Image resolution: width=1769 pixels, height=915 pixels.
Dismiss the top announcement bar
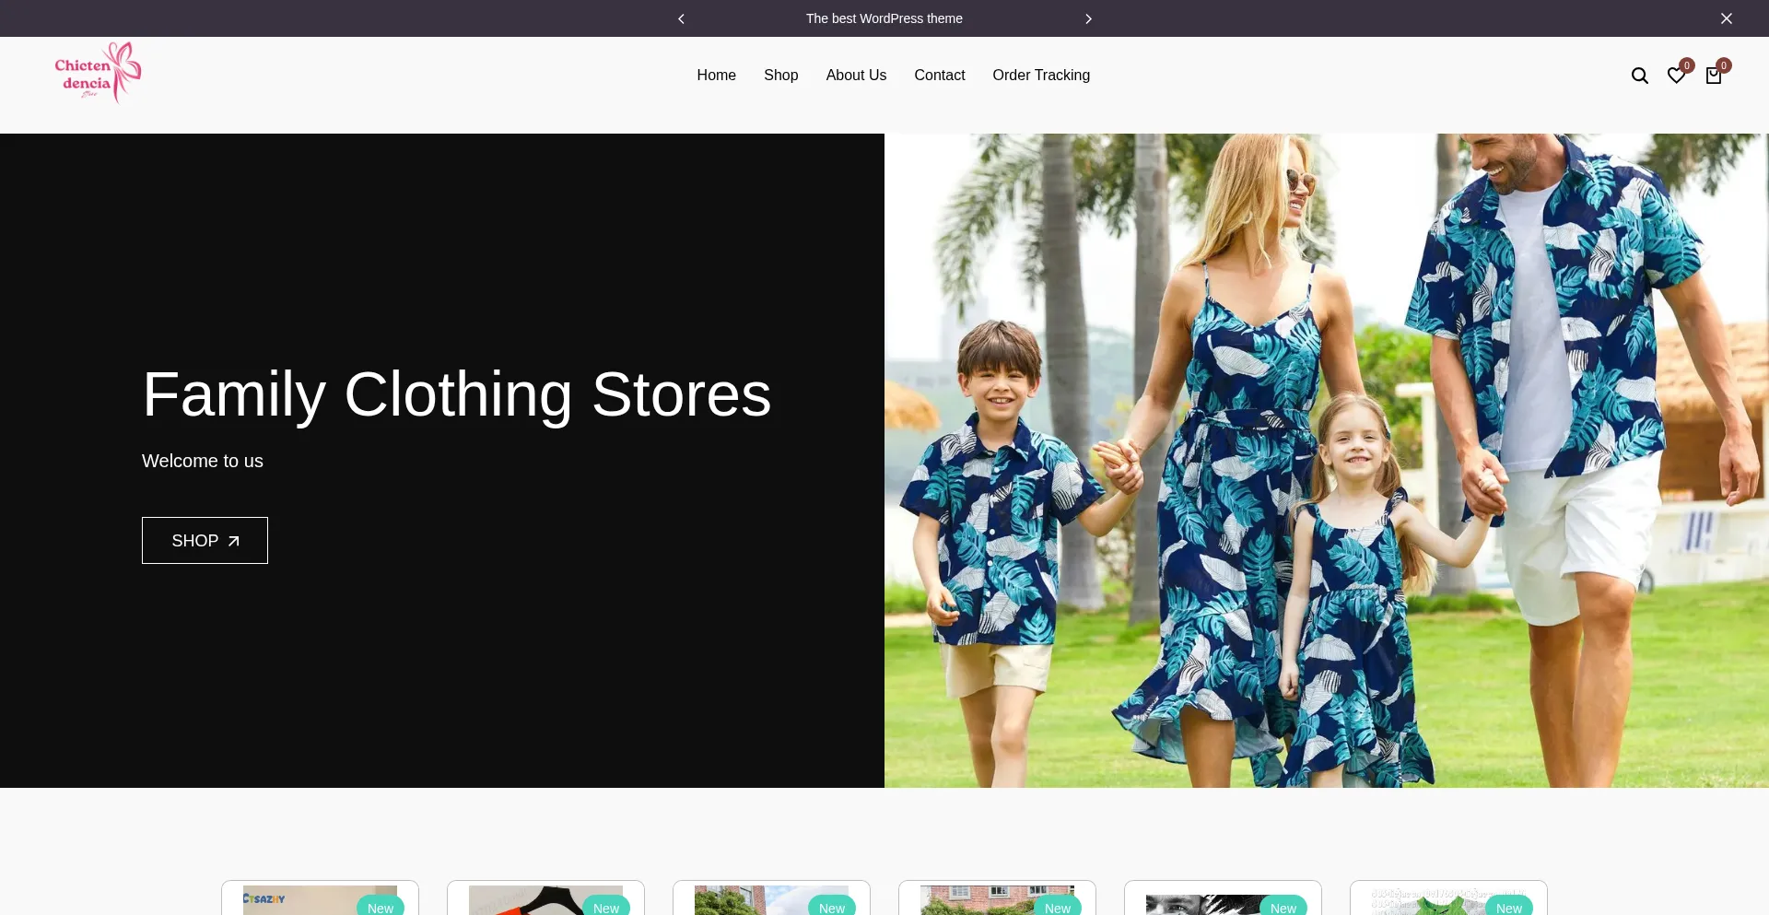[1726, 18]
